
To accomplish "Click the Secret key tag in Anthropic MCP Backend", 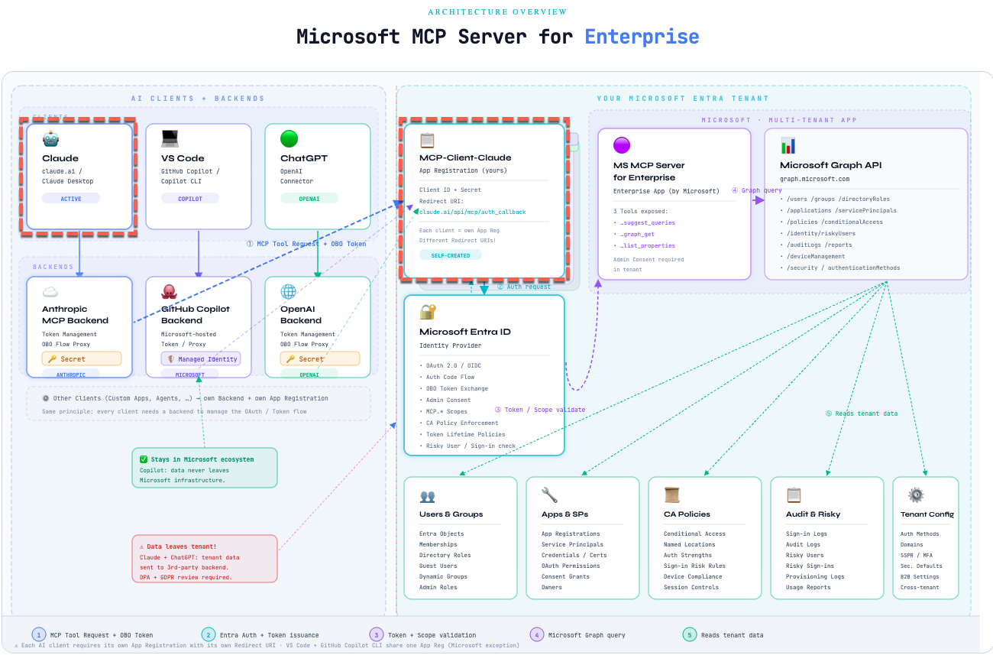I will (82, 358).
